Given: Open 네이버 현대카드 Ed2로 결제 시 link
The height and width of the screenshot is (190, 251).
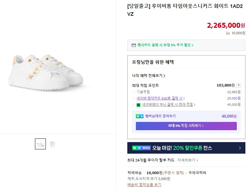Looking at the screenshot, I should point(161,98).
